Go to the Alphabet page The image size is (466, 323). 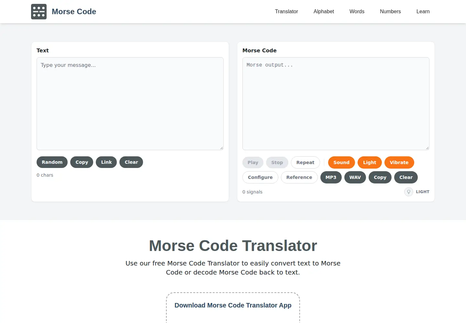324,12
